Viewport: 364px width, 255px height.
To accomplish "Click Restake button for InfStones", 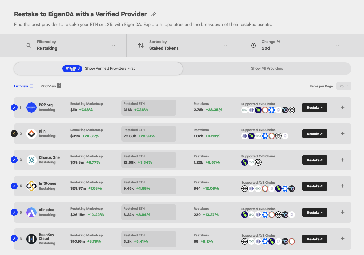I will coord(314,186).
